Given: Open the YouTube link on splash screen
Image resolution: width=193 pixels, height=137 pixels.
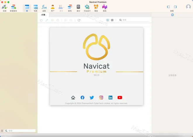Looking at the screenshot, I should (x=120, y=98).
